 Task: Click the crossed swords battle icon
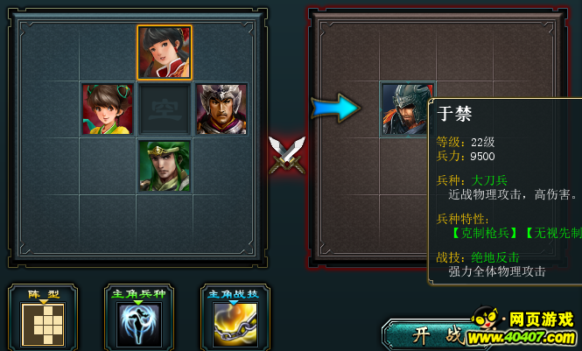287,155
